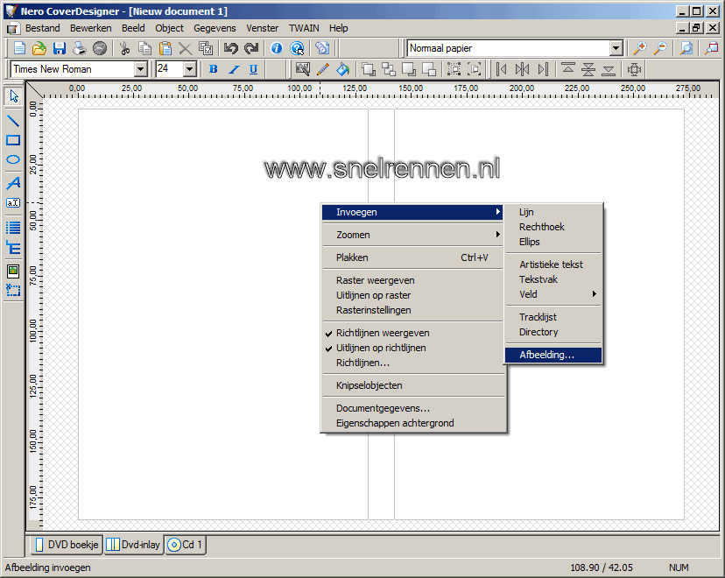
Task: Open the Help menu
Action: pos(339,28)
